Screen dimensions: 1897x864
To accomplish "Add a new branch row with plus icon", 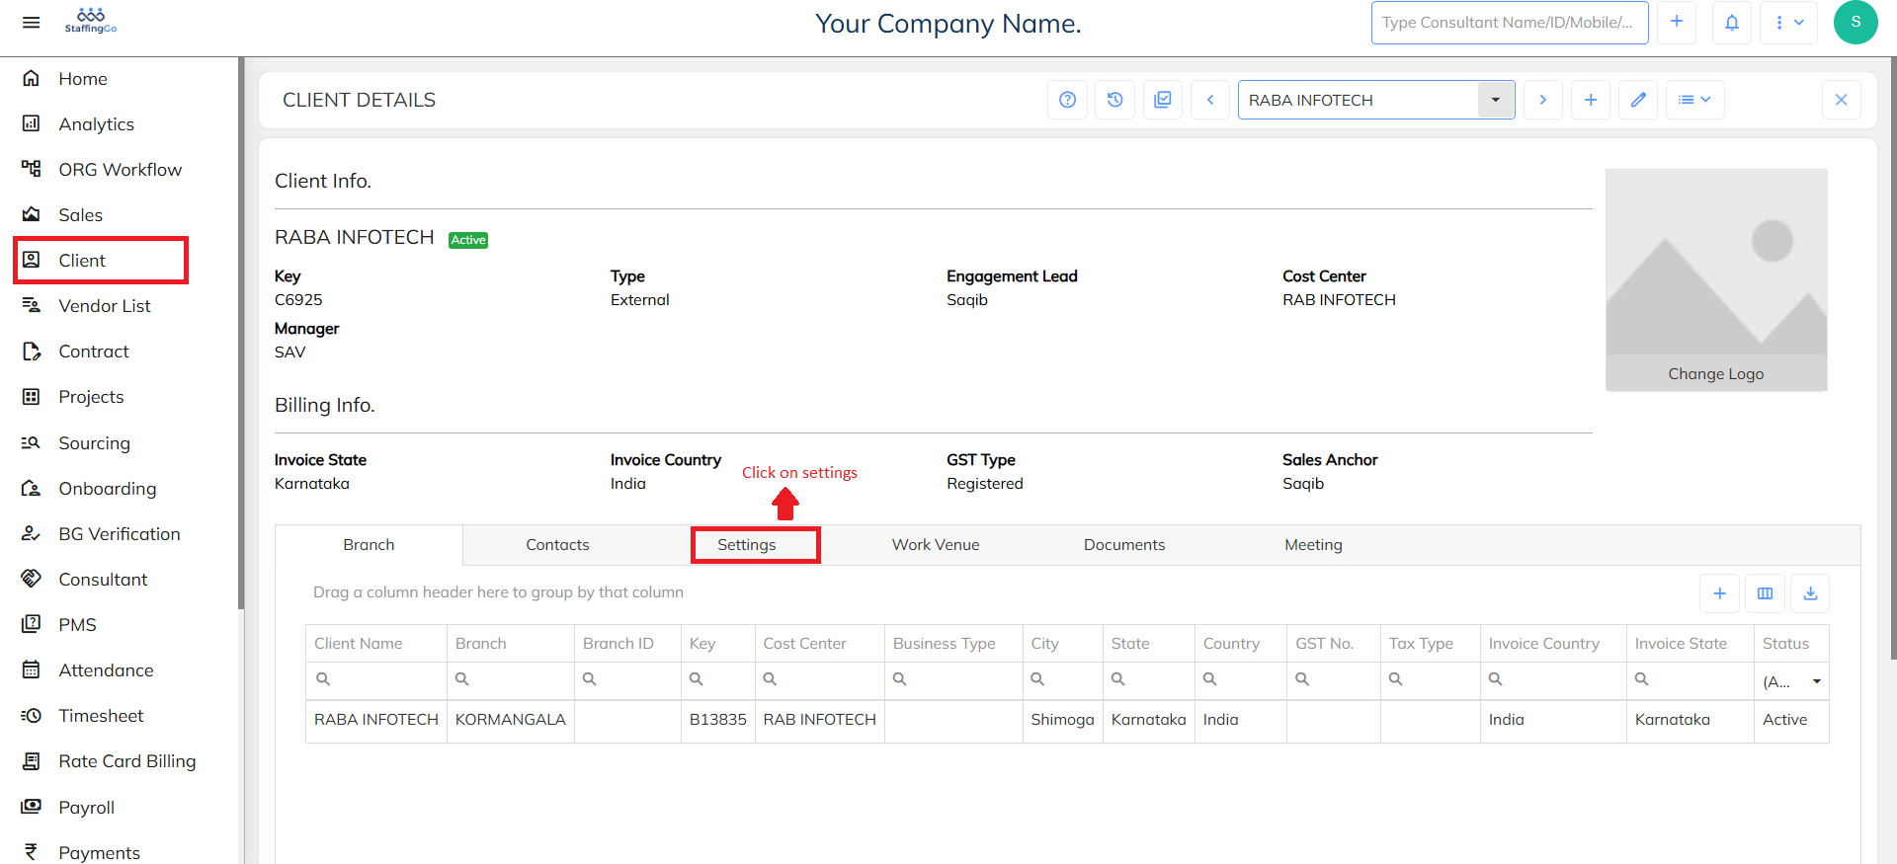I will point(1720,593).
